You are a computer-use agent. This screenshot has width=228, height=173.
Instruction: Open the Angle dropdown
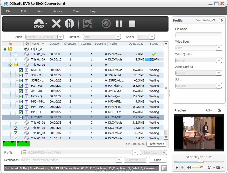click(x=152, y=37)
